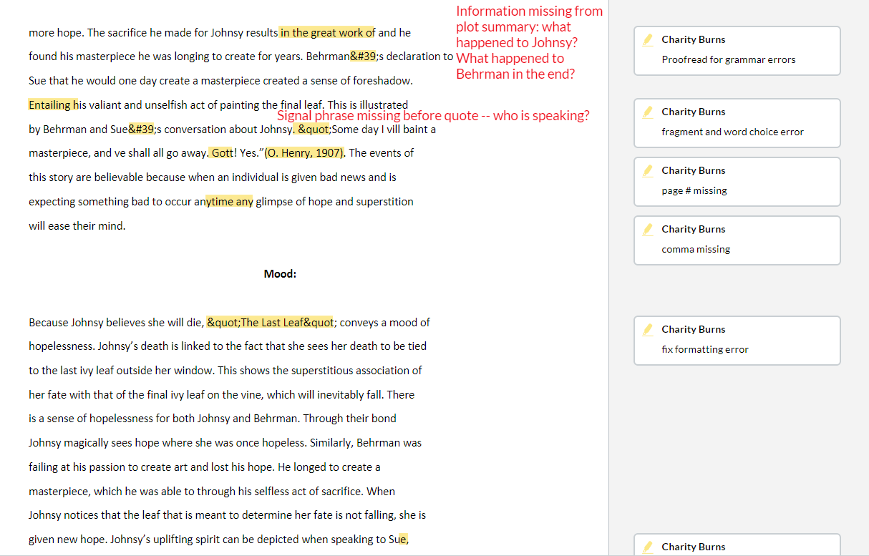The image size is (869, 556).
Task: Click the highlighted phrase "in the great work of"
Action: pos(327,33)
